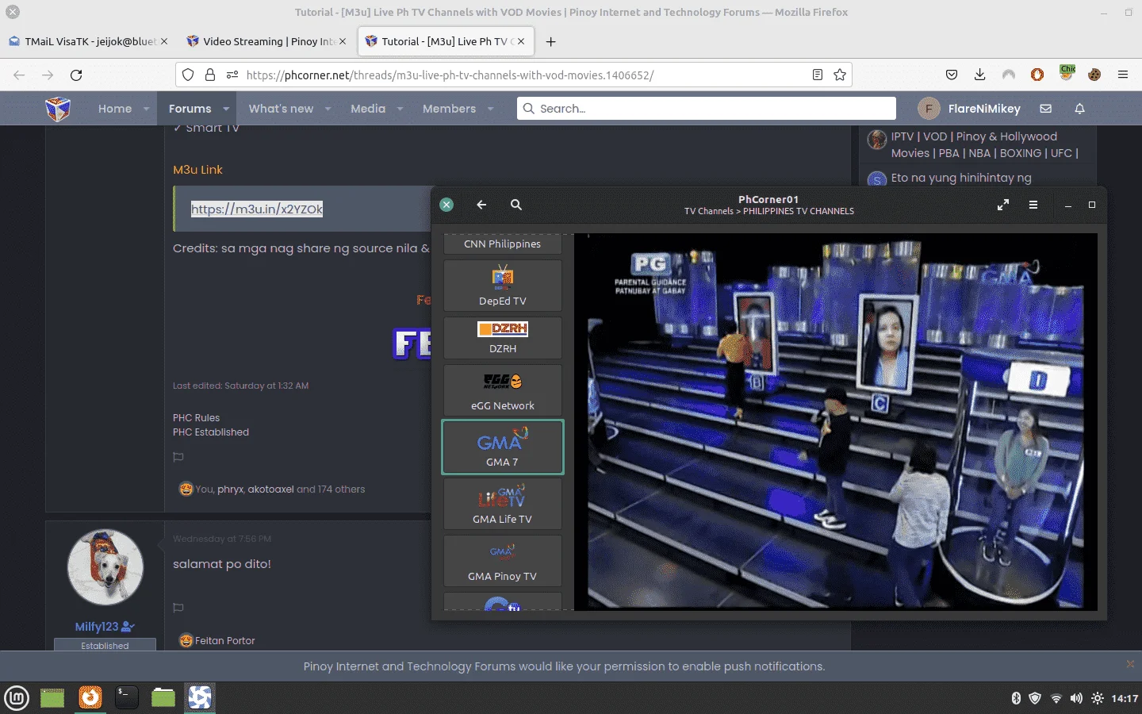Viewport: 1142px width, 714px height.
Task: Open the IPTV player hamburger menu
Action: 1033,205
